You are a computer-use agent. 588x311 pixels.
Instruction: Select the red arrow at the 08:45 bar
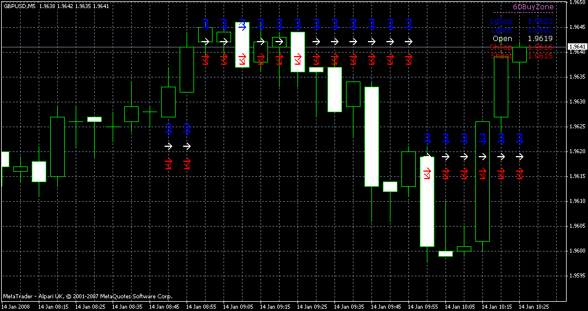169,164
